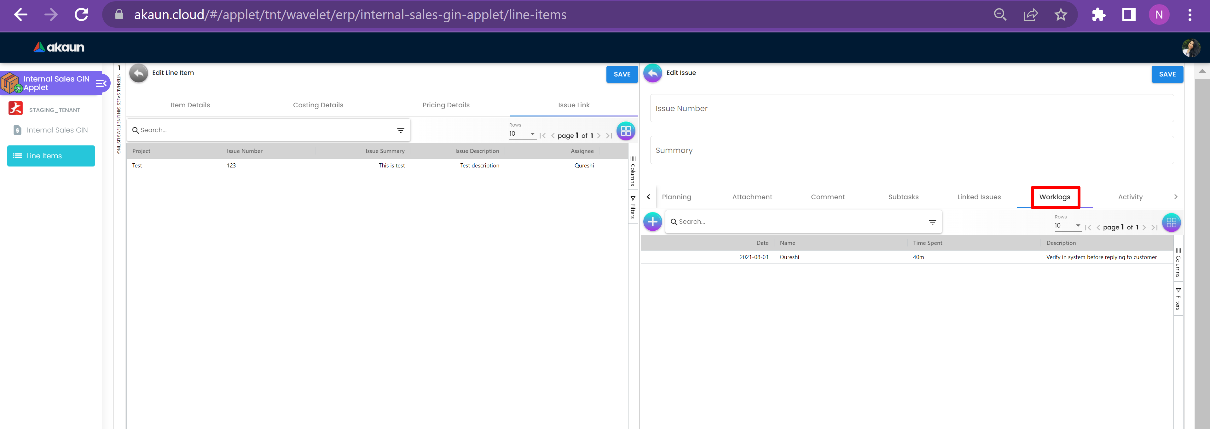The width and height of the screenshot is (1210, 429).
Task: Open grid view icon in Worklogs table
Action: click(x=1171, y=223)
